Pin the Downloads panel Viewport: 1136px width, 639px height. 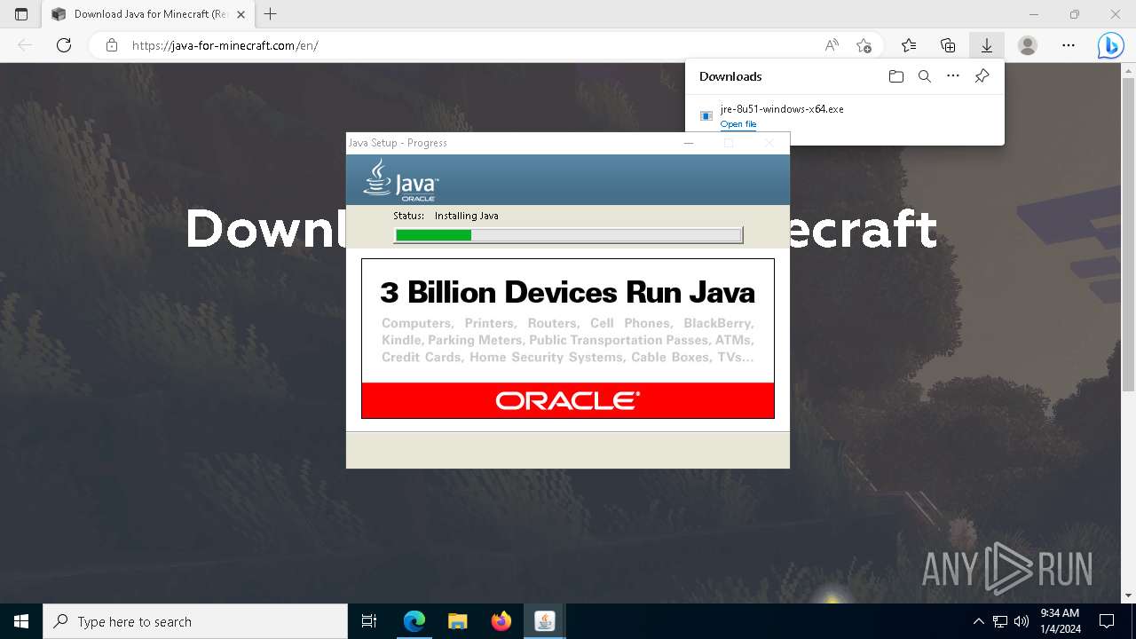(982, 76)
